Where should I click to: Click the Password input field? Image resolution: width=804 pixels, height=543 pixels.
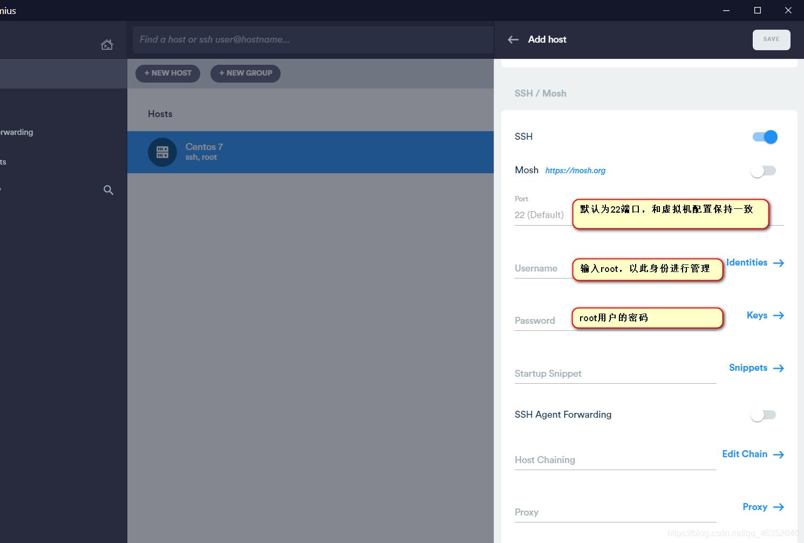click(615, 321)
